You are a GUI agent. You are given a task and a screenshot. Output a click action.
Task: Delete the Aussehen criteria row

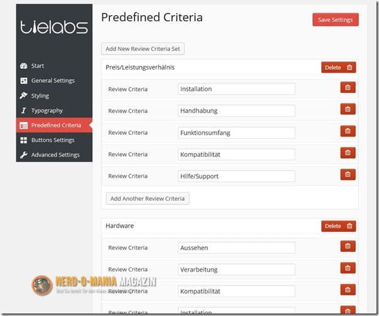348,246
